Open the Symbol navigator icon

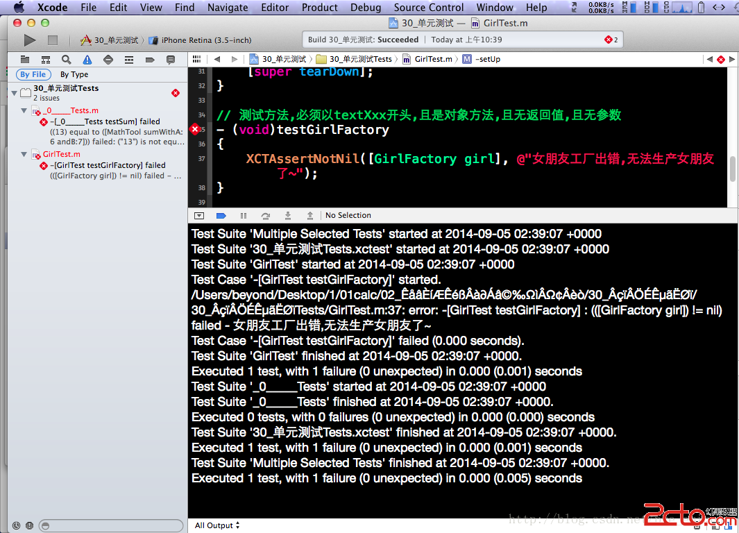[x=46, y=60]
